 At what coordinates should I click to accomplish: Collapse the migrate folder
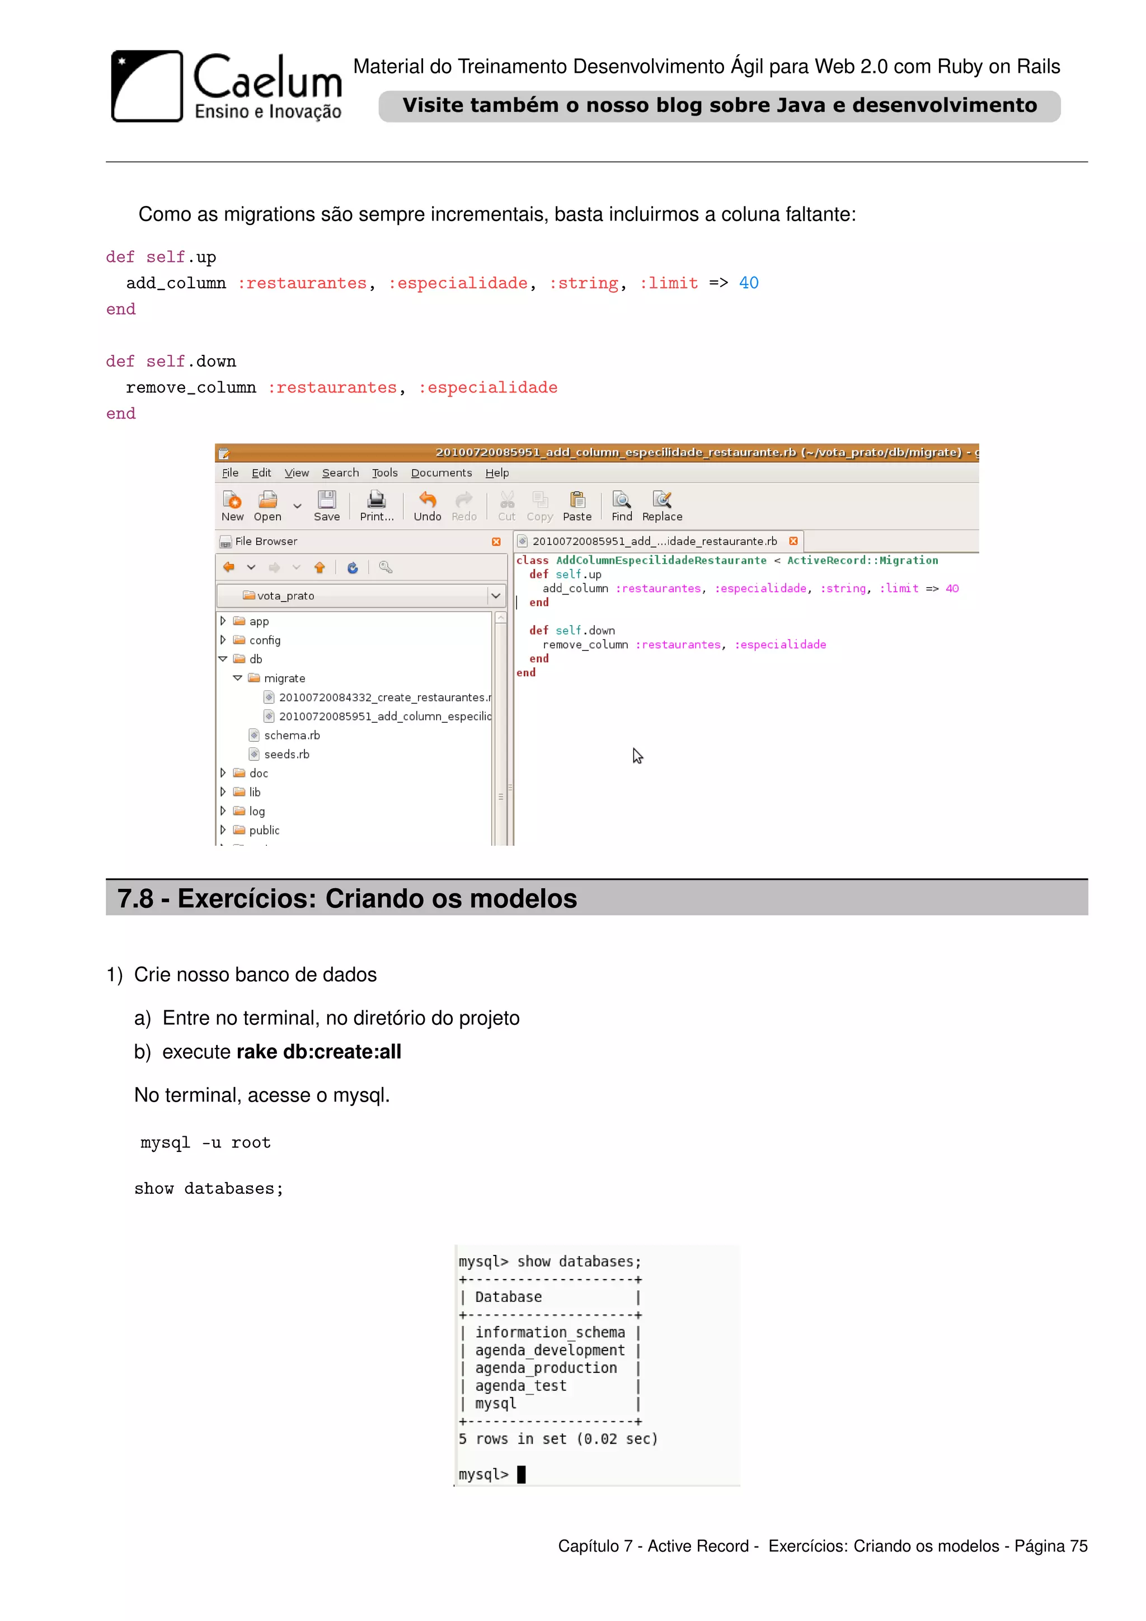pyautogui.click(x=238, y=678)
